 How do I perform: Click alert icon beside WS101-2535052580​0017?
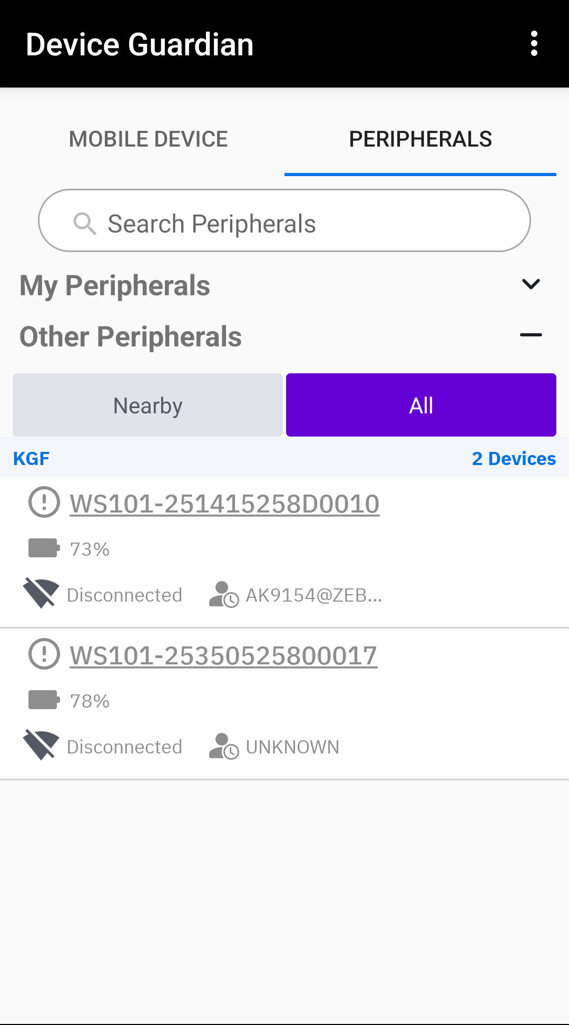[x=44, y=654]
